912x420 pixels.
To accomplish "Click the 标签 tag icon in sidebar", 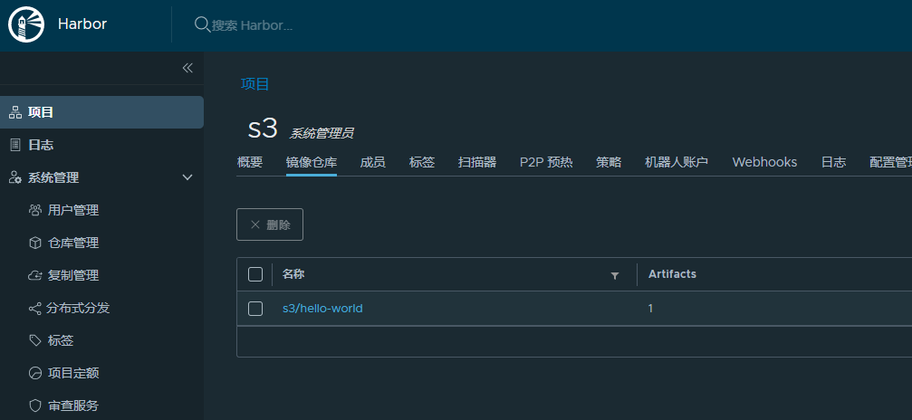I will (35, 340).
